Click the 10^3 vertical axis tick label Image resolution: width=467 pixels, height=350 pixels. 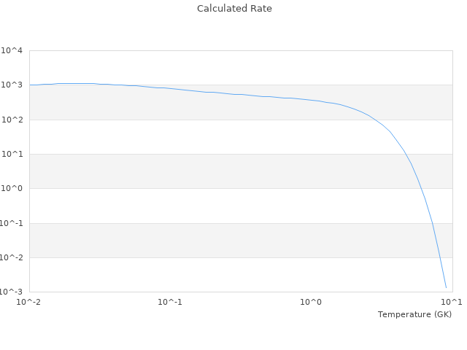[x=12, y=85]
